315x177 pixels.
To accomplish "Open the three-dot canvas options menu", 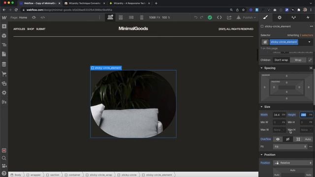I will [x=99, y=18].
